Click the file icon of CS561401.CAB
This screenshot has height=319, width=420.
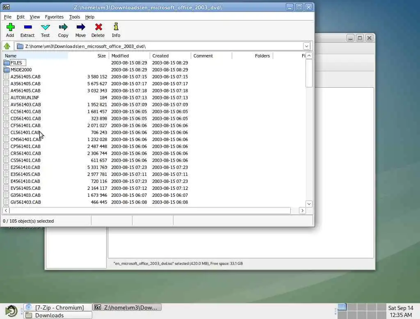pos(7,160)
